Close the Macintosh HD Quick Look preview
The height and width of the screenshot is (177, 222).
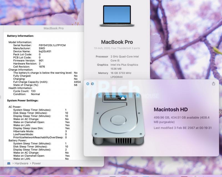tap(88, 84)
